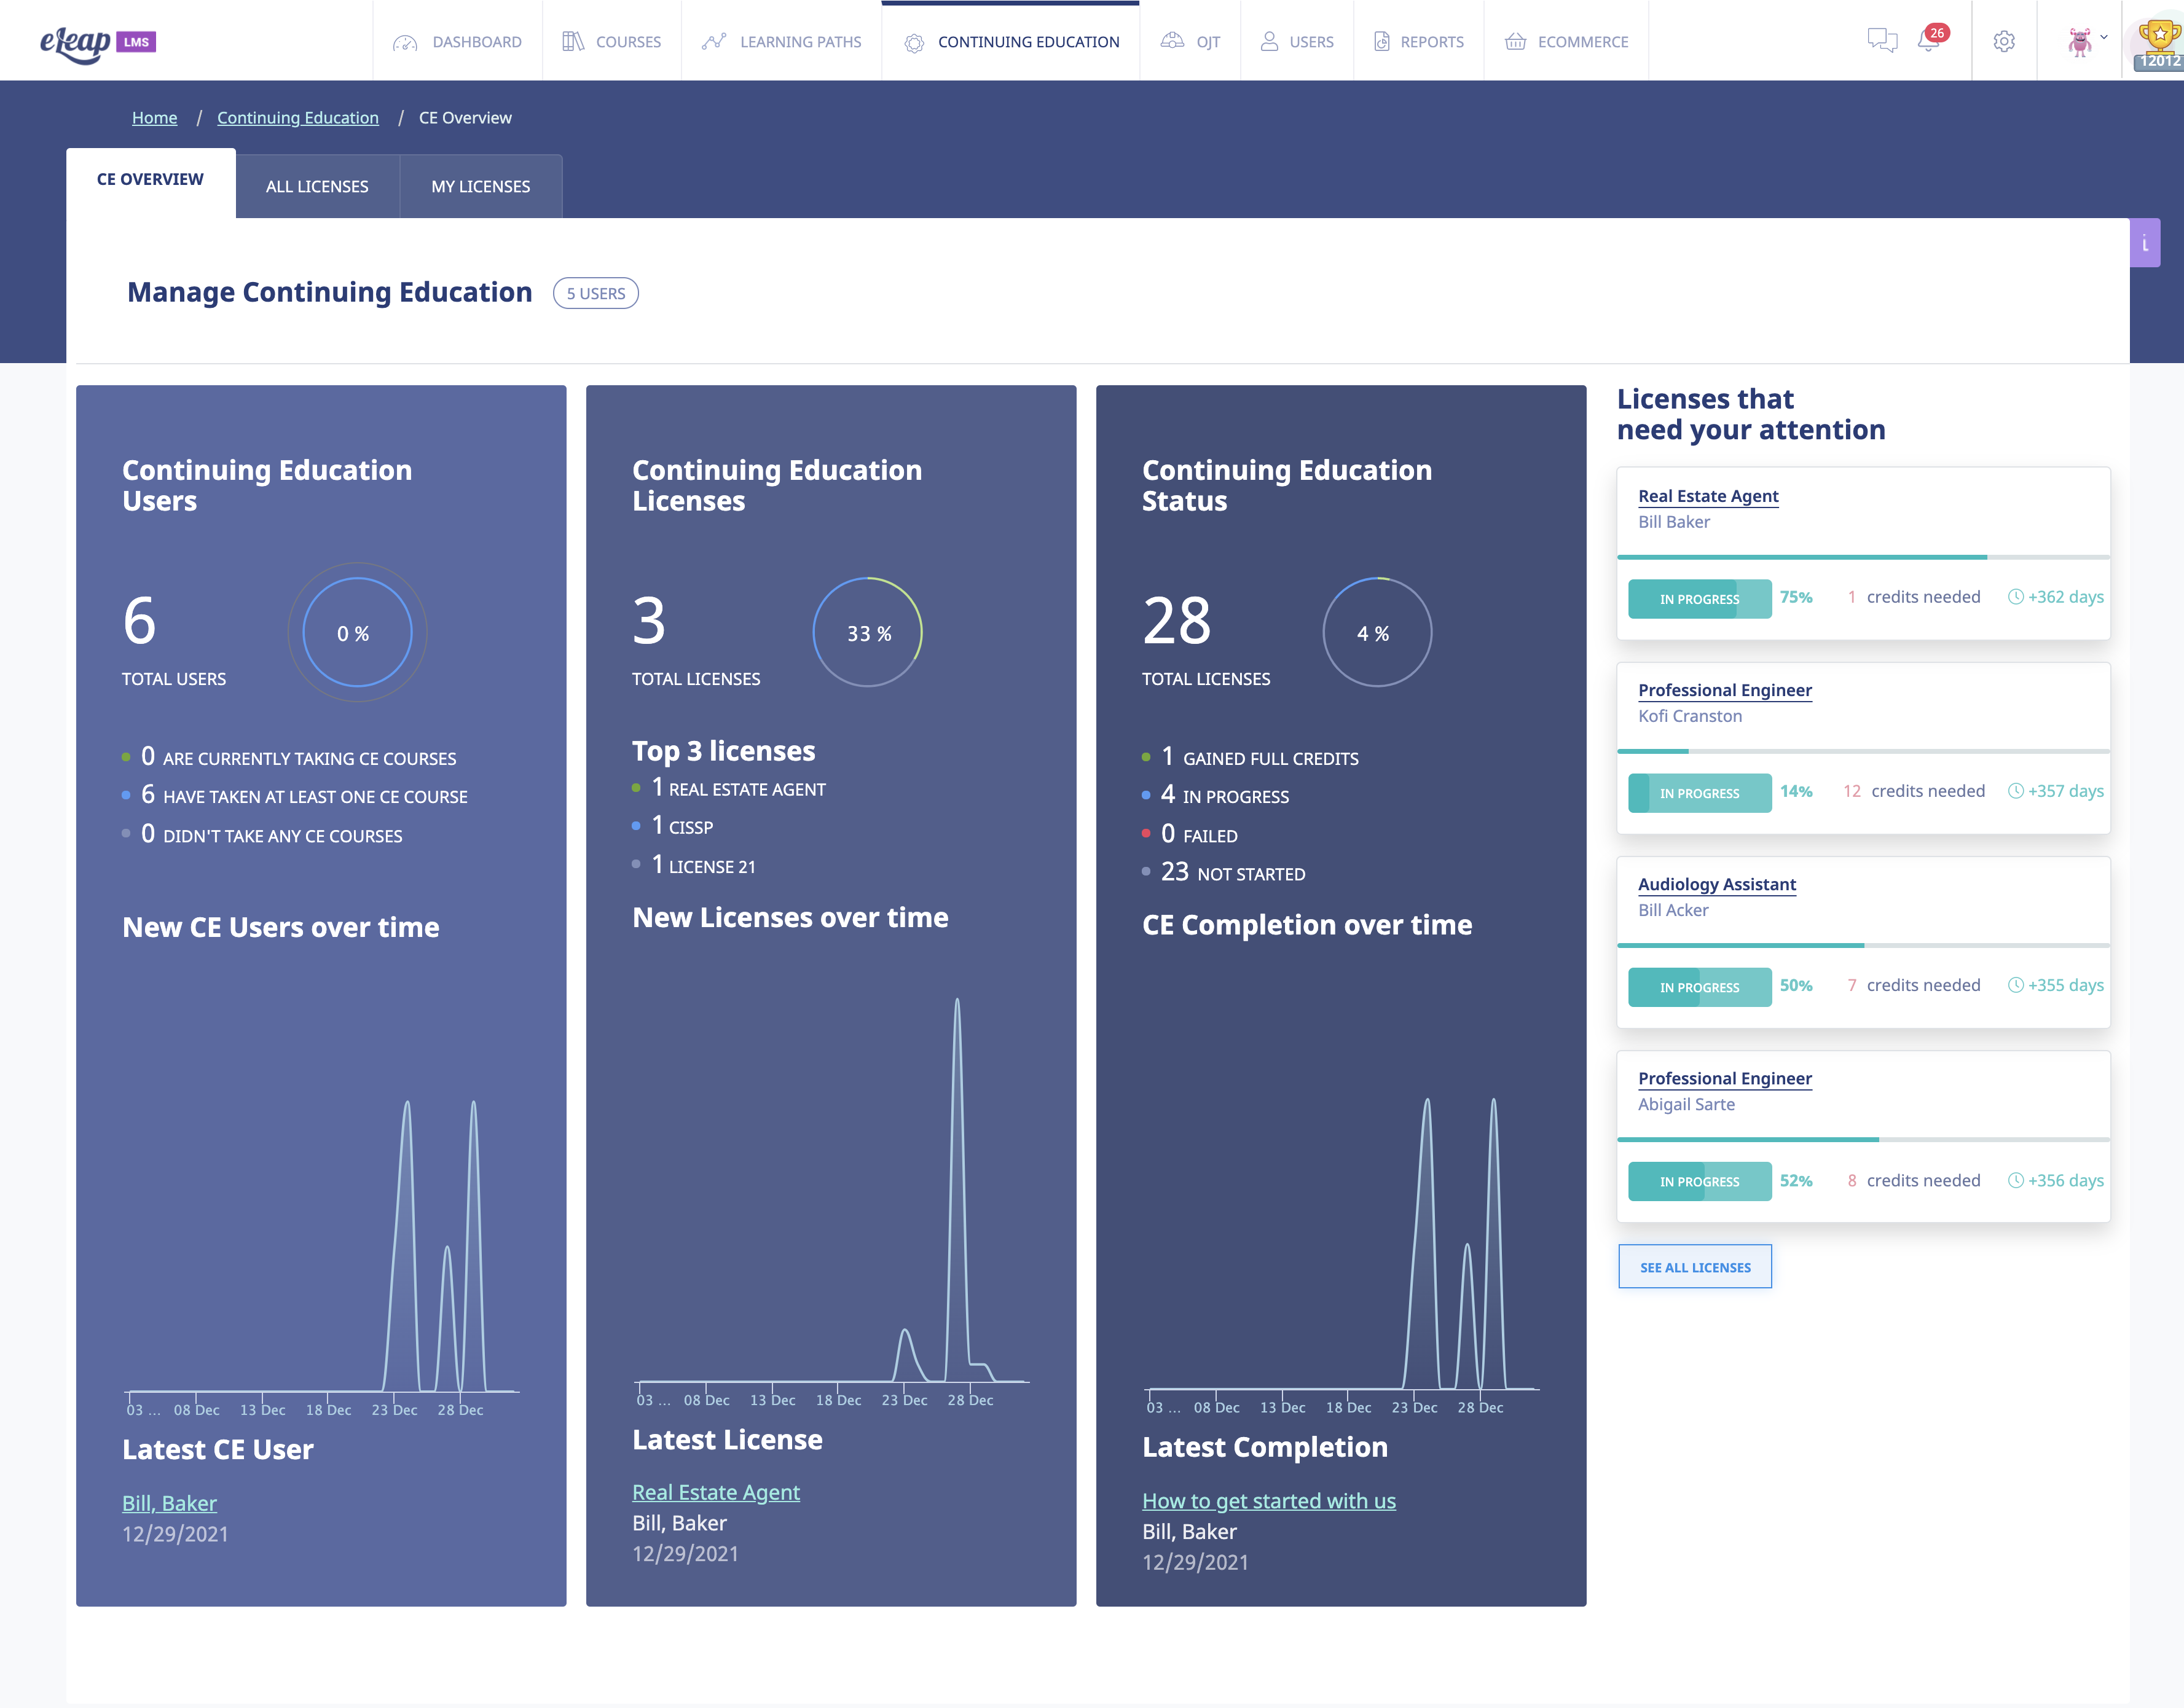Click the Learning Paths path icon

714,42
